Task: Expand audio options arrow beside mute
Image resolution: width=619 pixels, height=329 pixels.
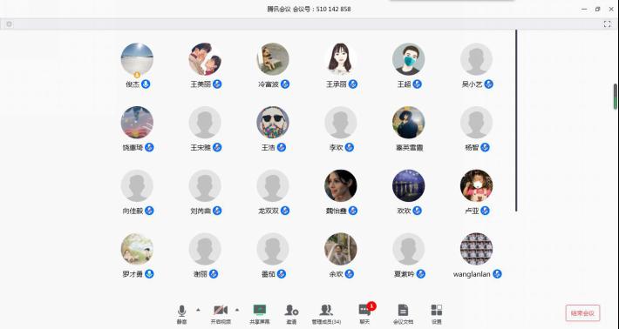Action: pos(198,310)
